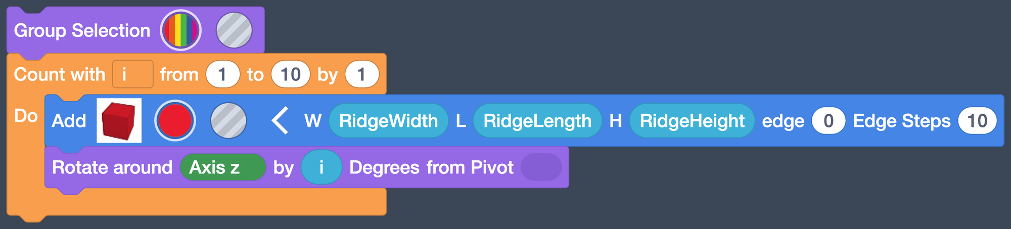Viewport: 1011px width, 229px height.
Task: Click the empty Pivot slot
Action: [x=541, y=167]
